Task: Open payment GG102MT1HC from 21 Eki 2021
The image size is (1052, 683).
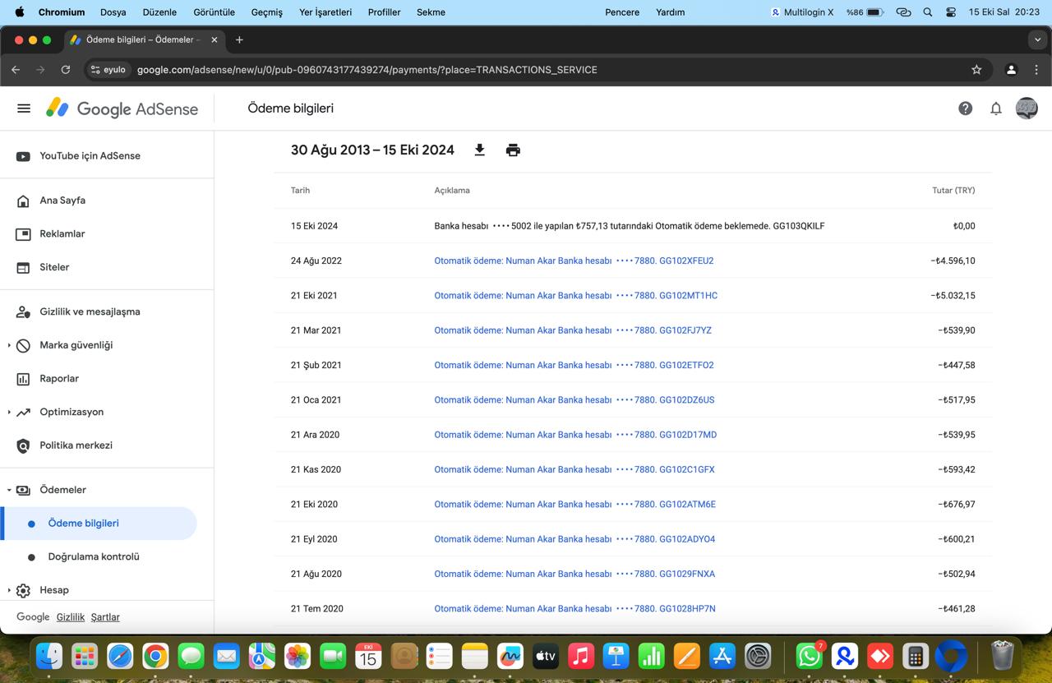Action: pos(576,295)
